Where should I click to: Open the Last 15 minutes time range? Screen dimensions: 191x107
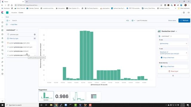142,21
